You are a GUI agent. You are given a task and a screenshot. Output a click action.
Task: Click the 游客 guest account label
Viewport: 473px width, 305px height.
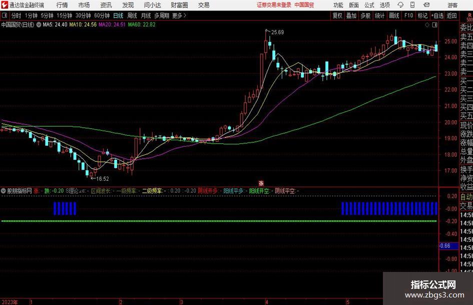click(452, 5)
